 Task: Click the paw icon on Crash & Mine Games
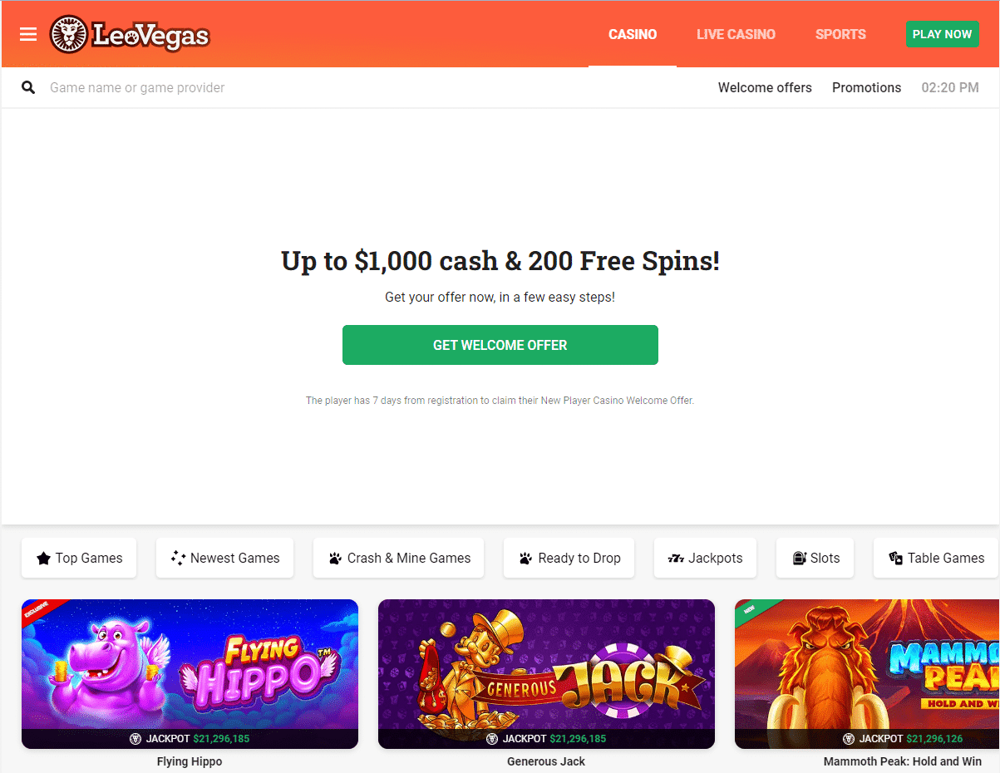click(x=335, y=559)
